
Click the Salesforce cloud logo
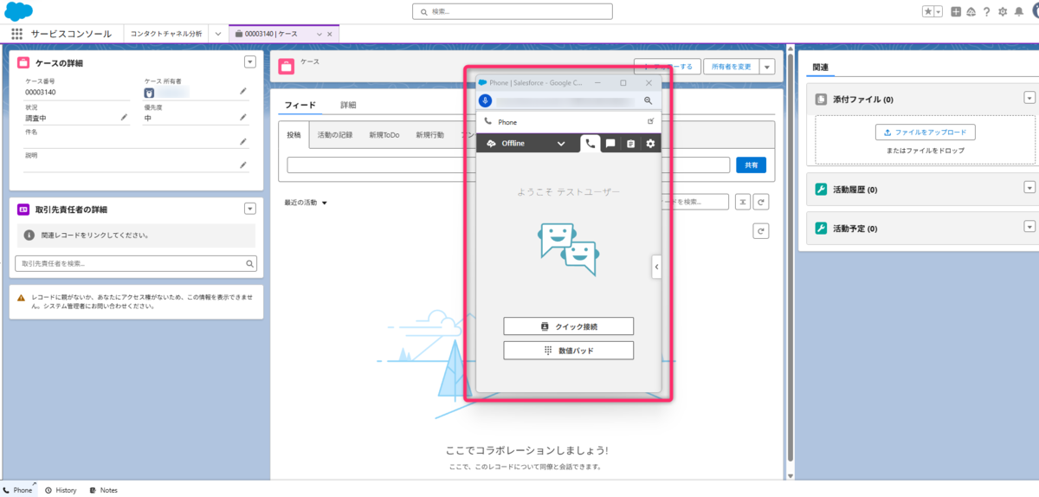(19, 11)
